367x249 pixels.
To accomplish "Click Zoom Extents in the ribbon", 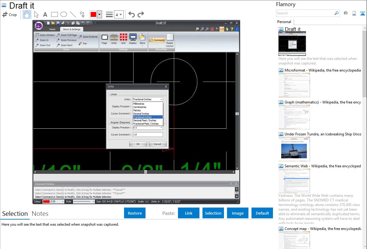I will tap(88, 37).
